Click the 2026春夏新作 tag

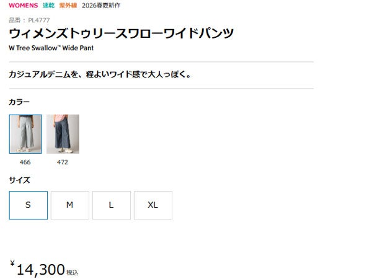[x=101, y=6]
